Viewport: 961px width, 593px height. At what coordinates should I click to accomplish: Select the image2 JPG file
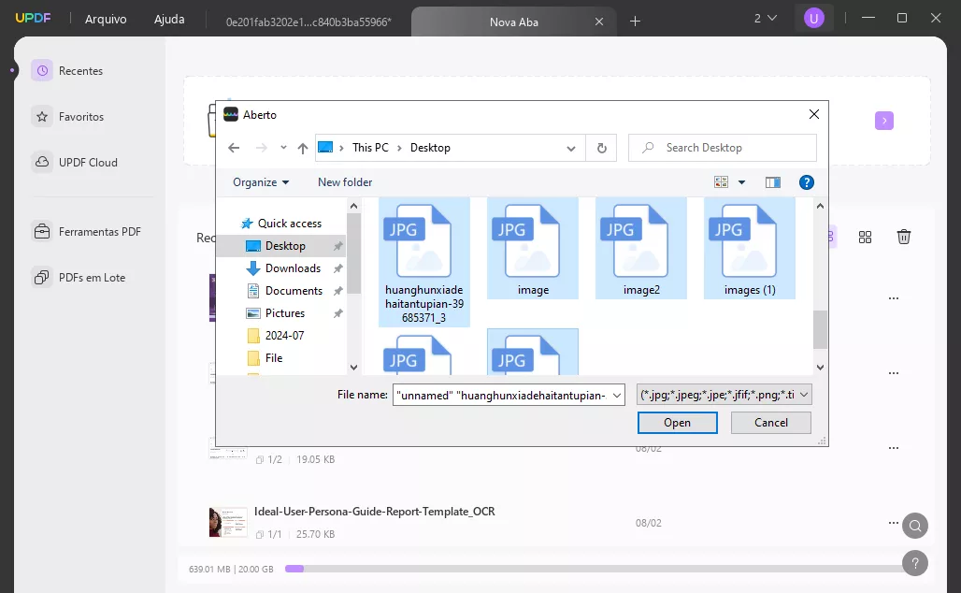click(x=641, y=249)
